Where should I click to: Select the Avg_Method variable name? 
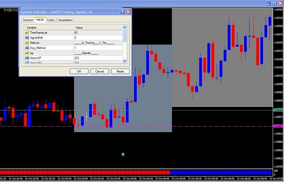38,48
